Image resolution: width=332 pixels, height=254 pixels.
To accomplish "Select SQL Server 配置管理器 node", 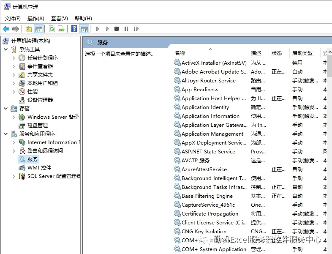I will point(53,176).
